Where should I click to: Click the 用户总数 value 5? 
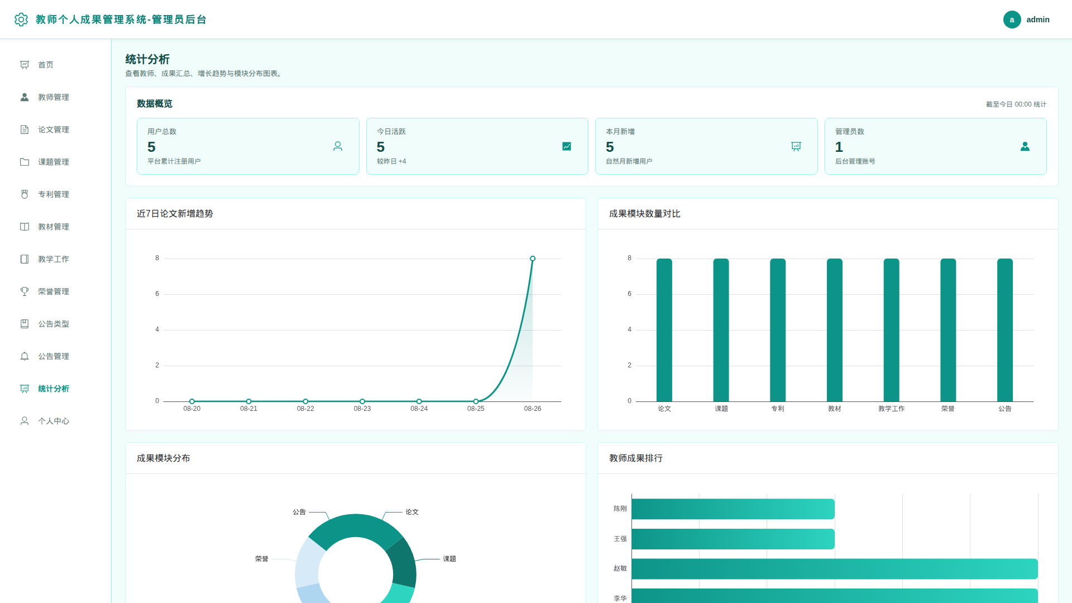click(151, 147)
